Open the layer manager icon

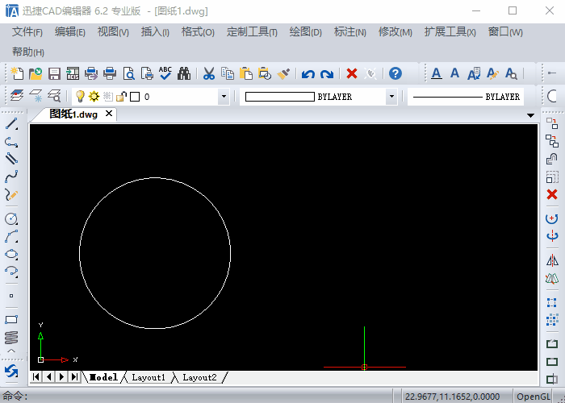click(x=17, y=96)
